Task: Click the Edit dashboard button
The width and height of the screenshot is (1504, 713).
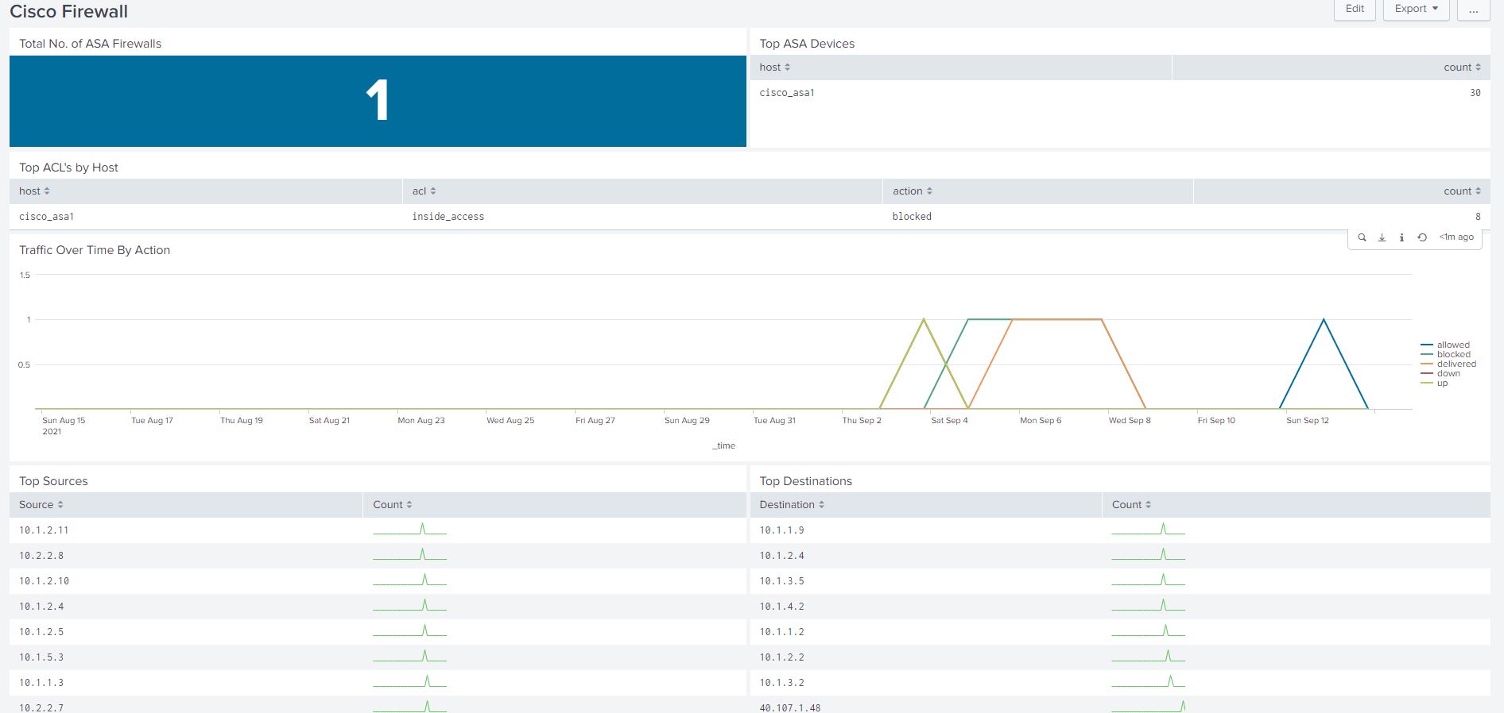Action: [x=1355, y=9]
